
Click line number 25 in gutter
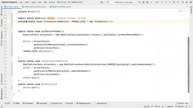coord(5,51)
